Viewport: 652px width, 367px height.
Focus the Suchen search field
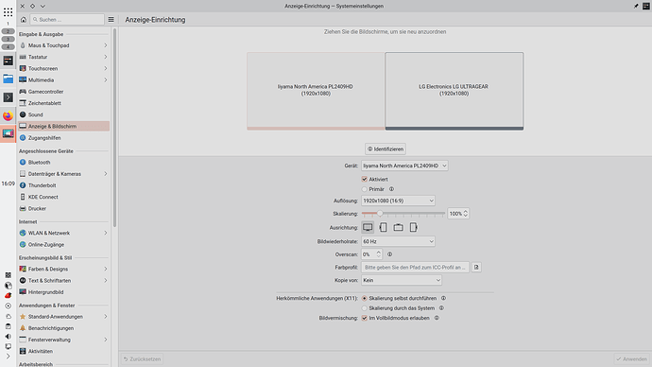pyautogui.click(x=68, y=20)
